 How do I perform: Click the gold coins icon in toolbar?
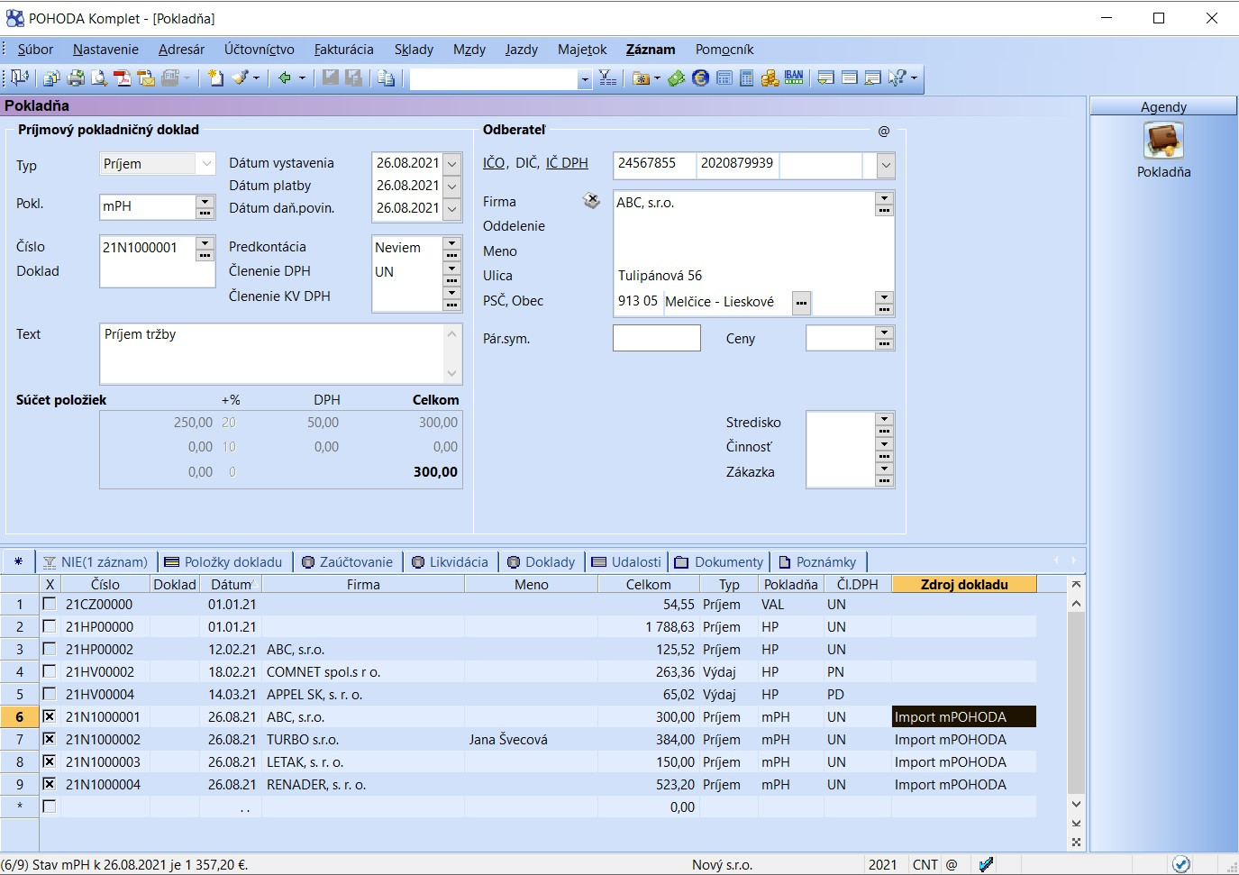(770, 78)
